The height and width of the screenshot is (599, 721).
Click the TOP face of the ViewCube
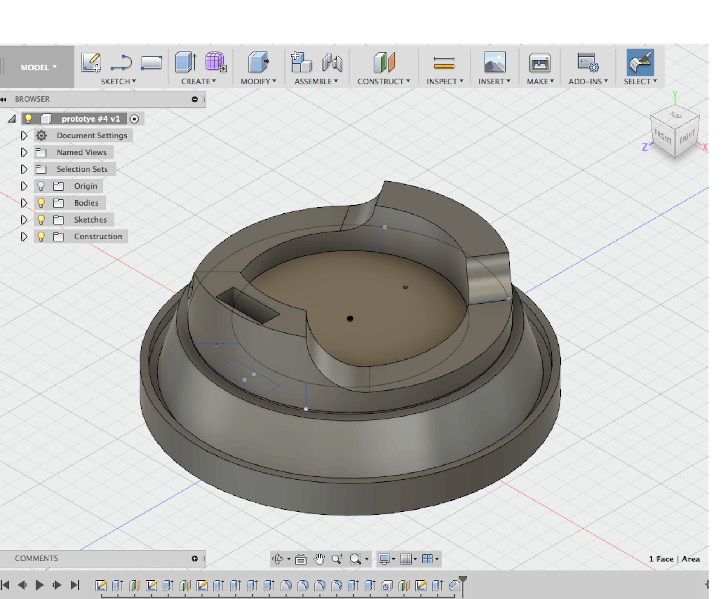(x=675, y=116)
